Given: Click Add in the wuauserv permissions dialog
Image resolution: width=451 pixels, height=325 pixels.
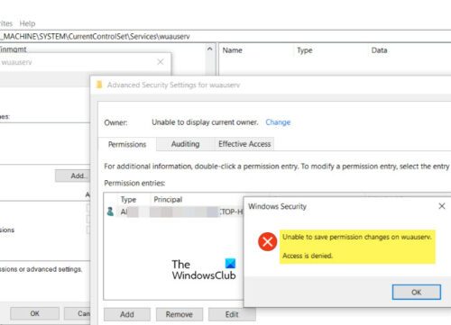Looking at the screenshot, I should click(x=73, y=176).
